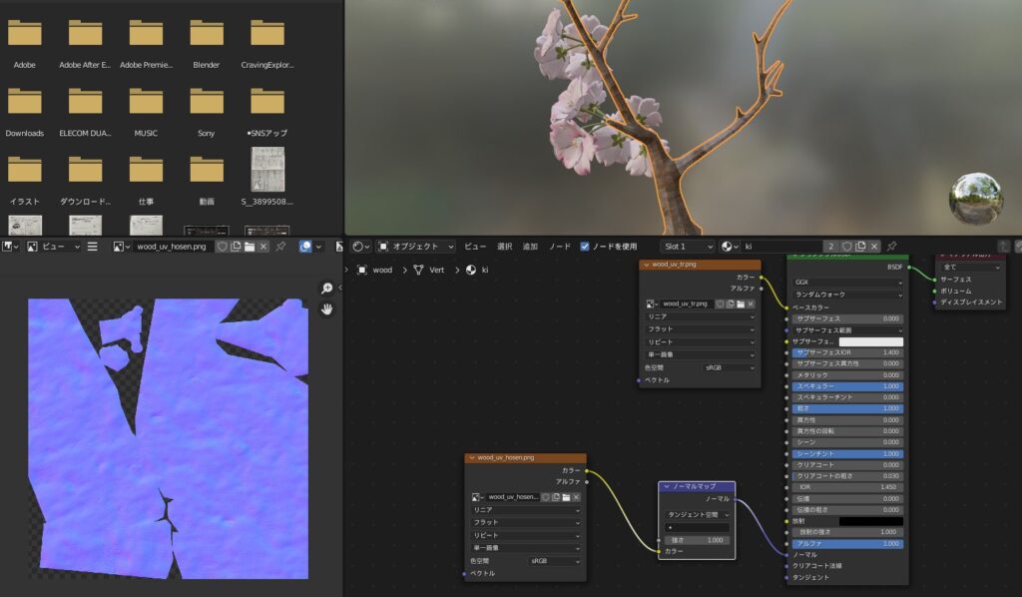Open the image editor hamburger menu
This screenshot has height=597, width=1022.
(92, 246)
